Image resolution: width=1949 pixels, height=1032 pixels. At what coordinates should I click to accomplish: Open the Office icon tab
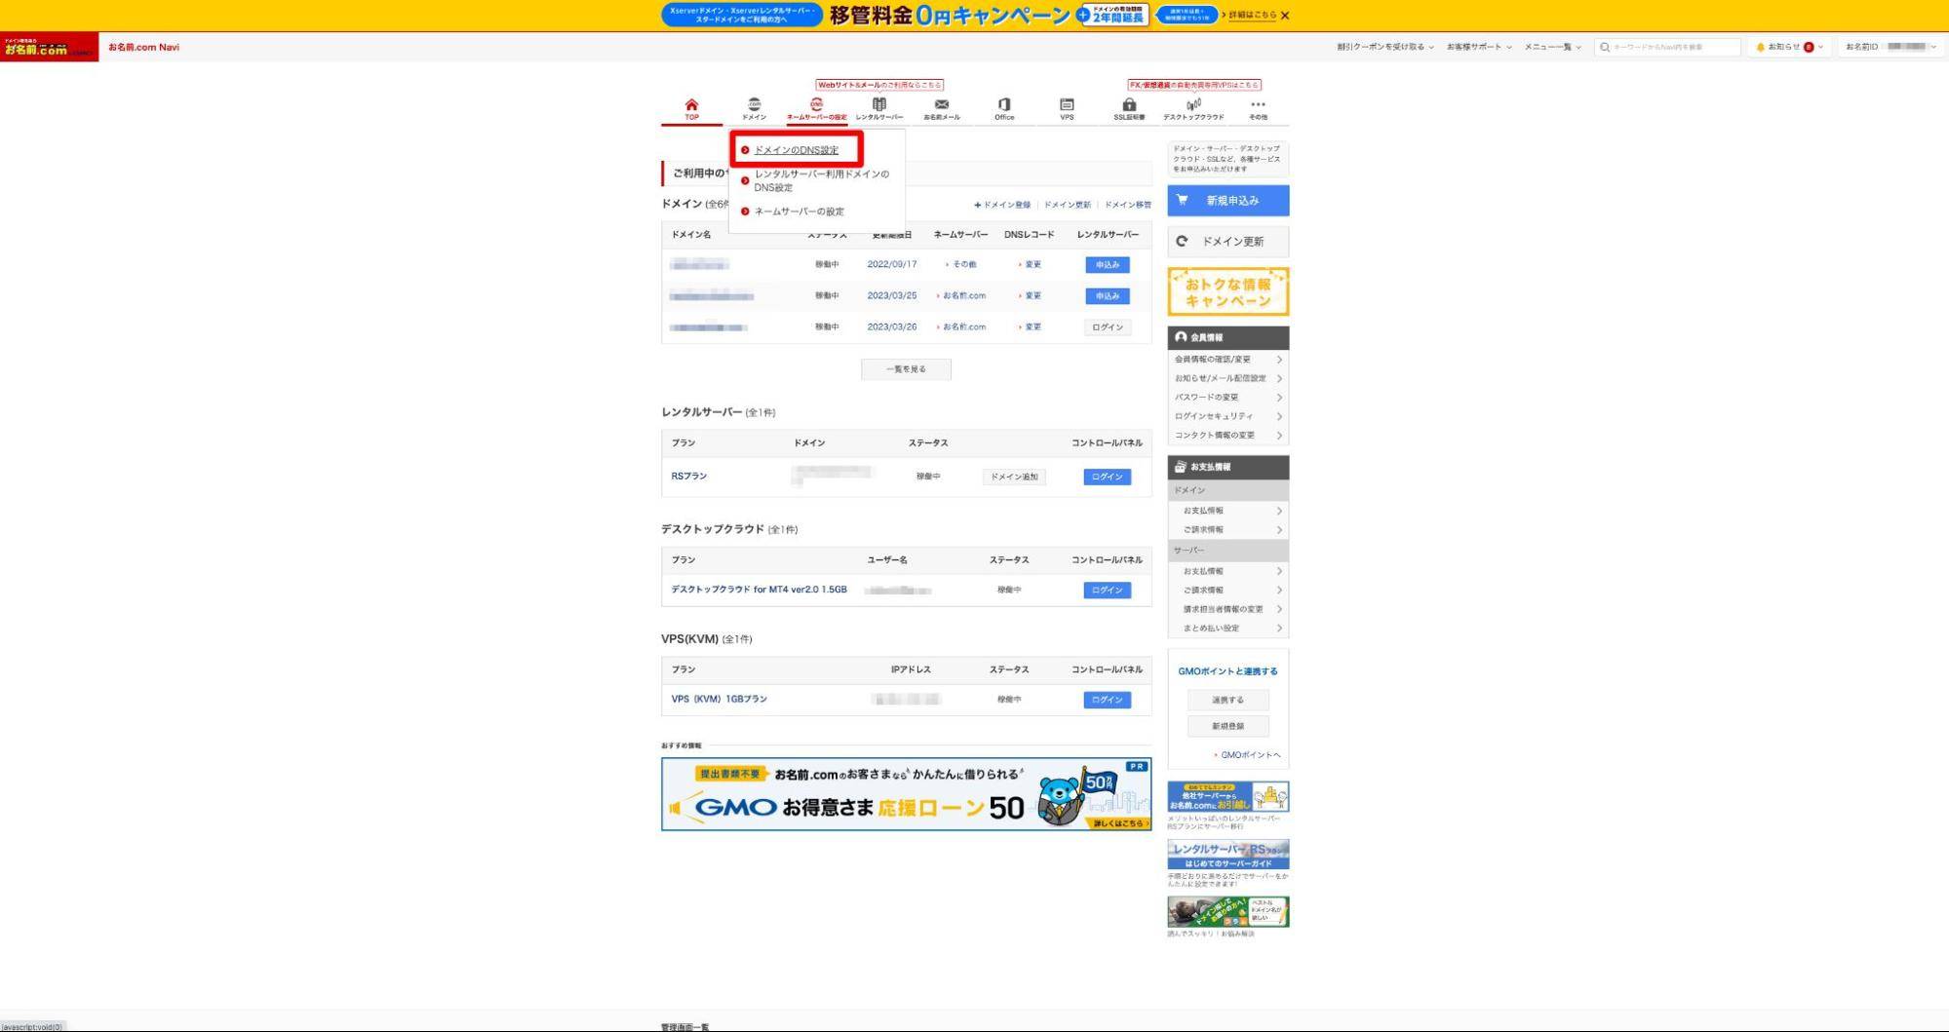coord(1003,108)
